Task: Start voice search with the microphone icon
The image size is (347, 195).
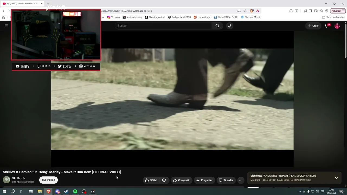Action: coord(230,26)
